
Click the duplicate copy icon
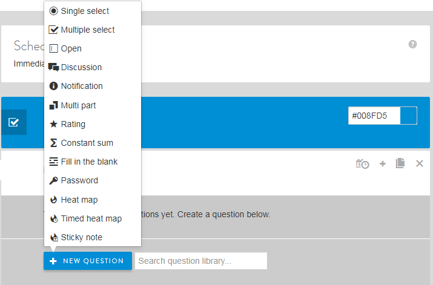[x=400, y=163]
